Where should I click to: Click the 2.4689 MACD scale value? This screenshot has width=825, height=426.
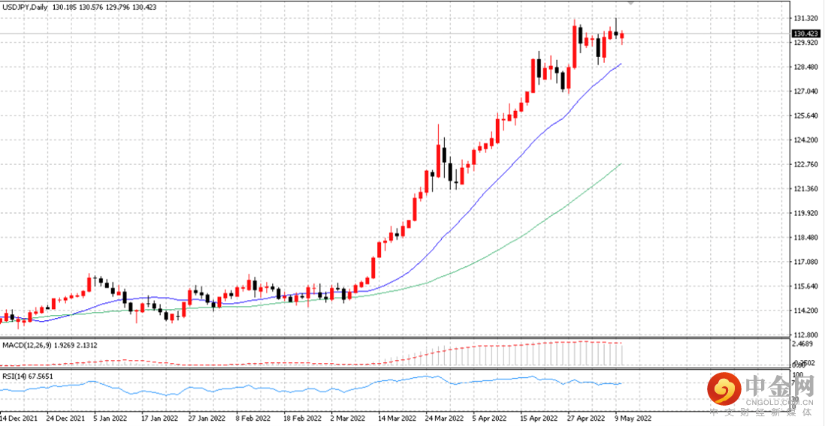[802, 343]
